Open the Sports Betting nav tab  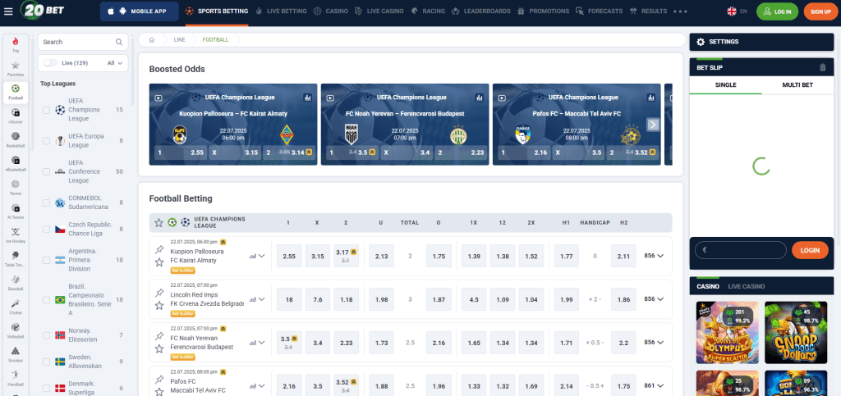[x=217, y=11]
